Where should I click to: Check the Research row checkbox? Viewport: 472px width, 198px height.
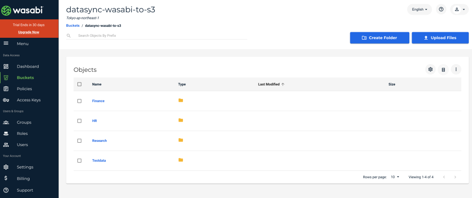[79, 140]
